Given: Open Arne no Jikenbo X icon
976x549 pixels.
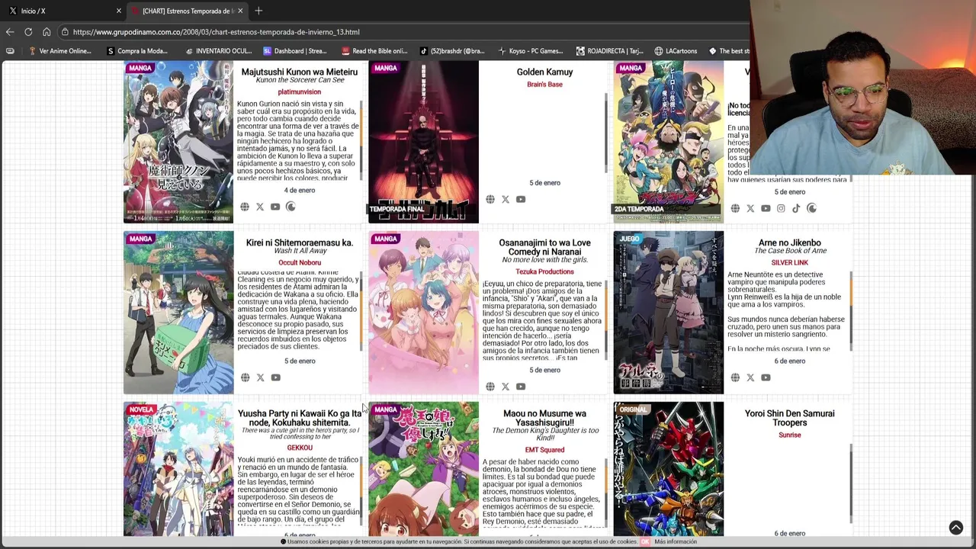Looking at the screenshot, I should [x=750, y=377].
